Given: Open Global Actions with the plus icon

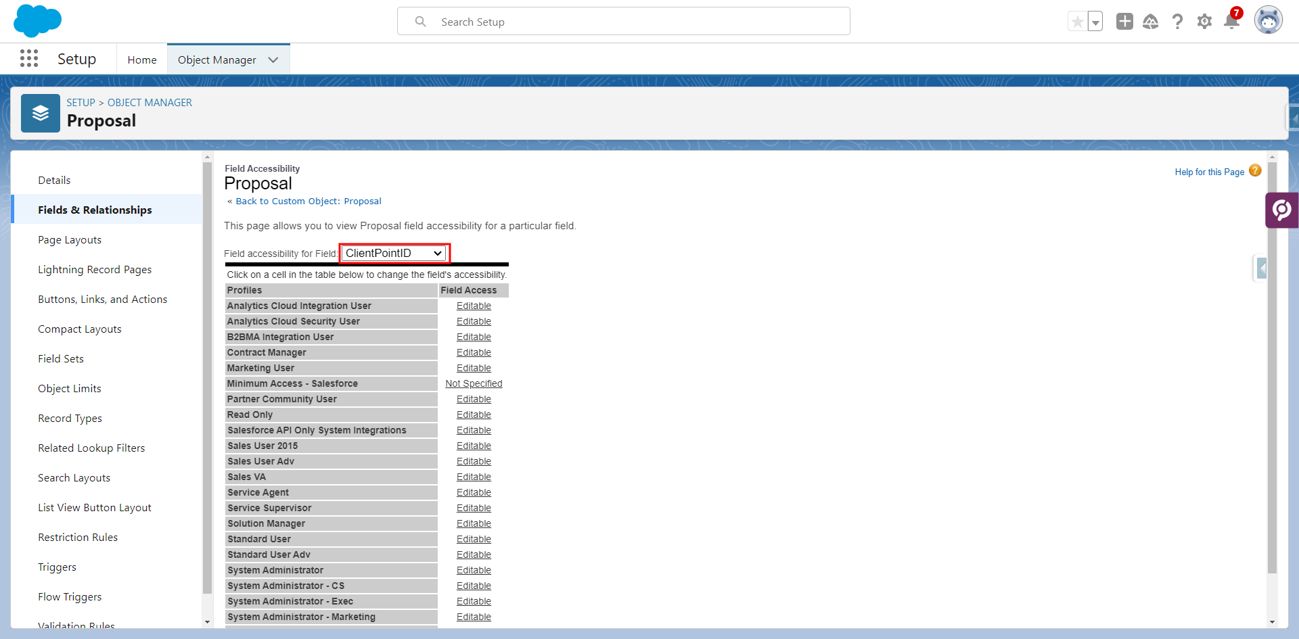Looking at the screenshot, I should click(1124, 21).
